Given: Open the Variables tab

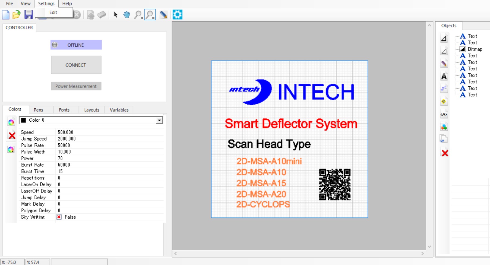Looking at the screenshot, I should tap(119, 110).
